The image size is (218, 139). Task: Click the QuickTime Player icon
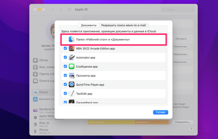click(72, 84)
